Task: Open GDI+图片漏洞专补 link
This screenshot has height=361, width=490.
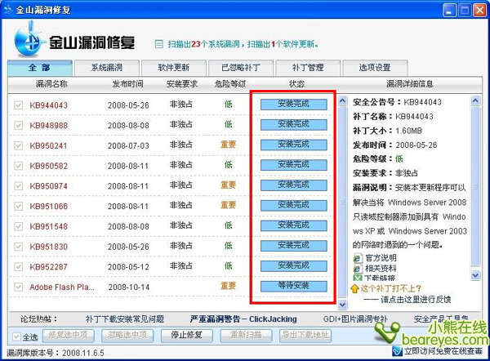Action: pos(355,319)
